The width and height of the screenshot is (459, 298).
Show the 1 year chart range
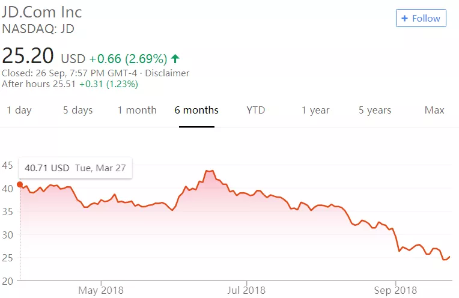click(315, 111)
